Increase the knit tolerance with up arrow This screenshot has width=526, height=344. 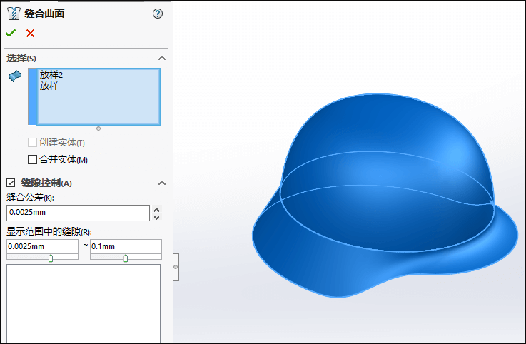(157, 209)
